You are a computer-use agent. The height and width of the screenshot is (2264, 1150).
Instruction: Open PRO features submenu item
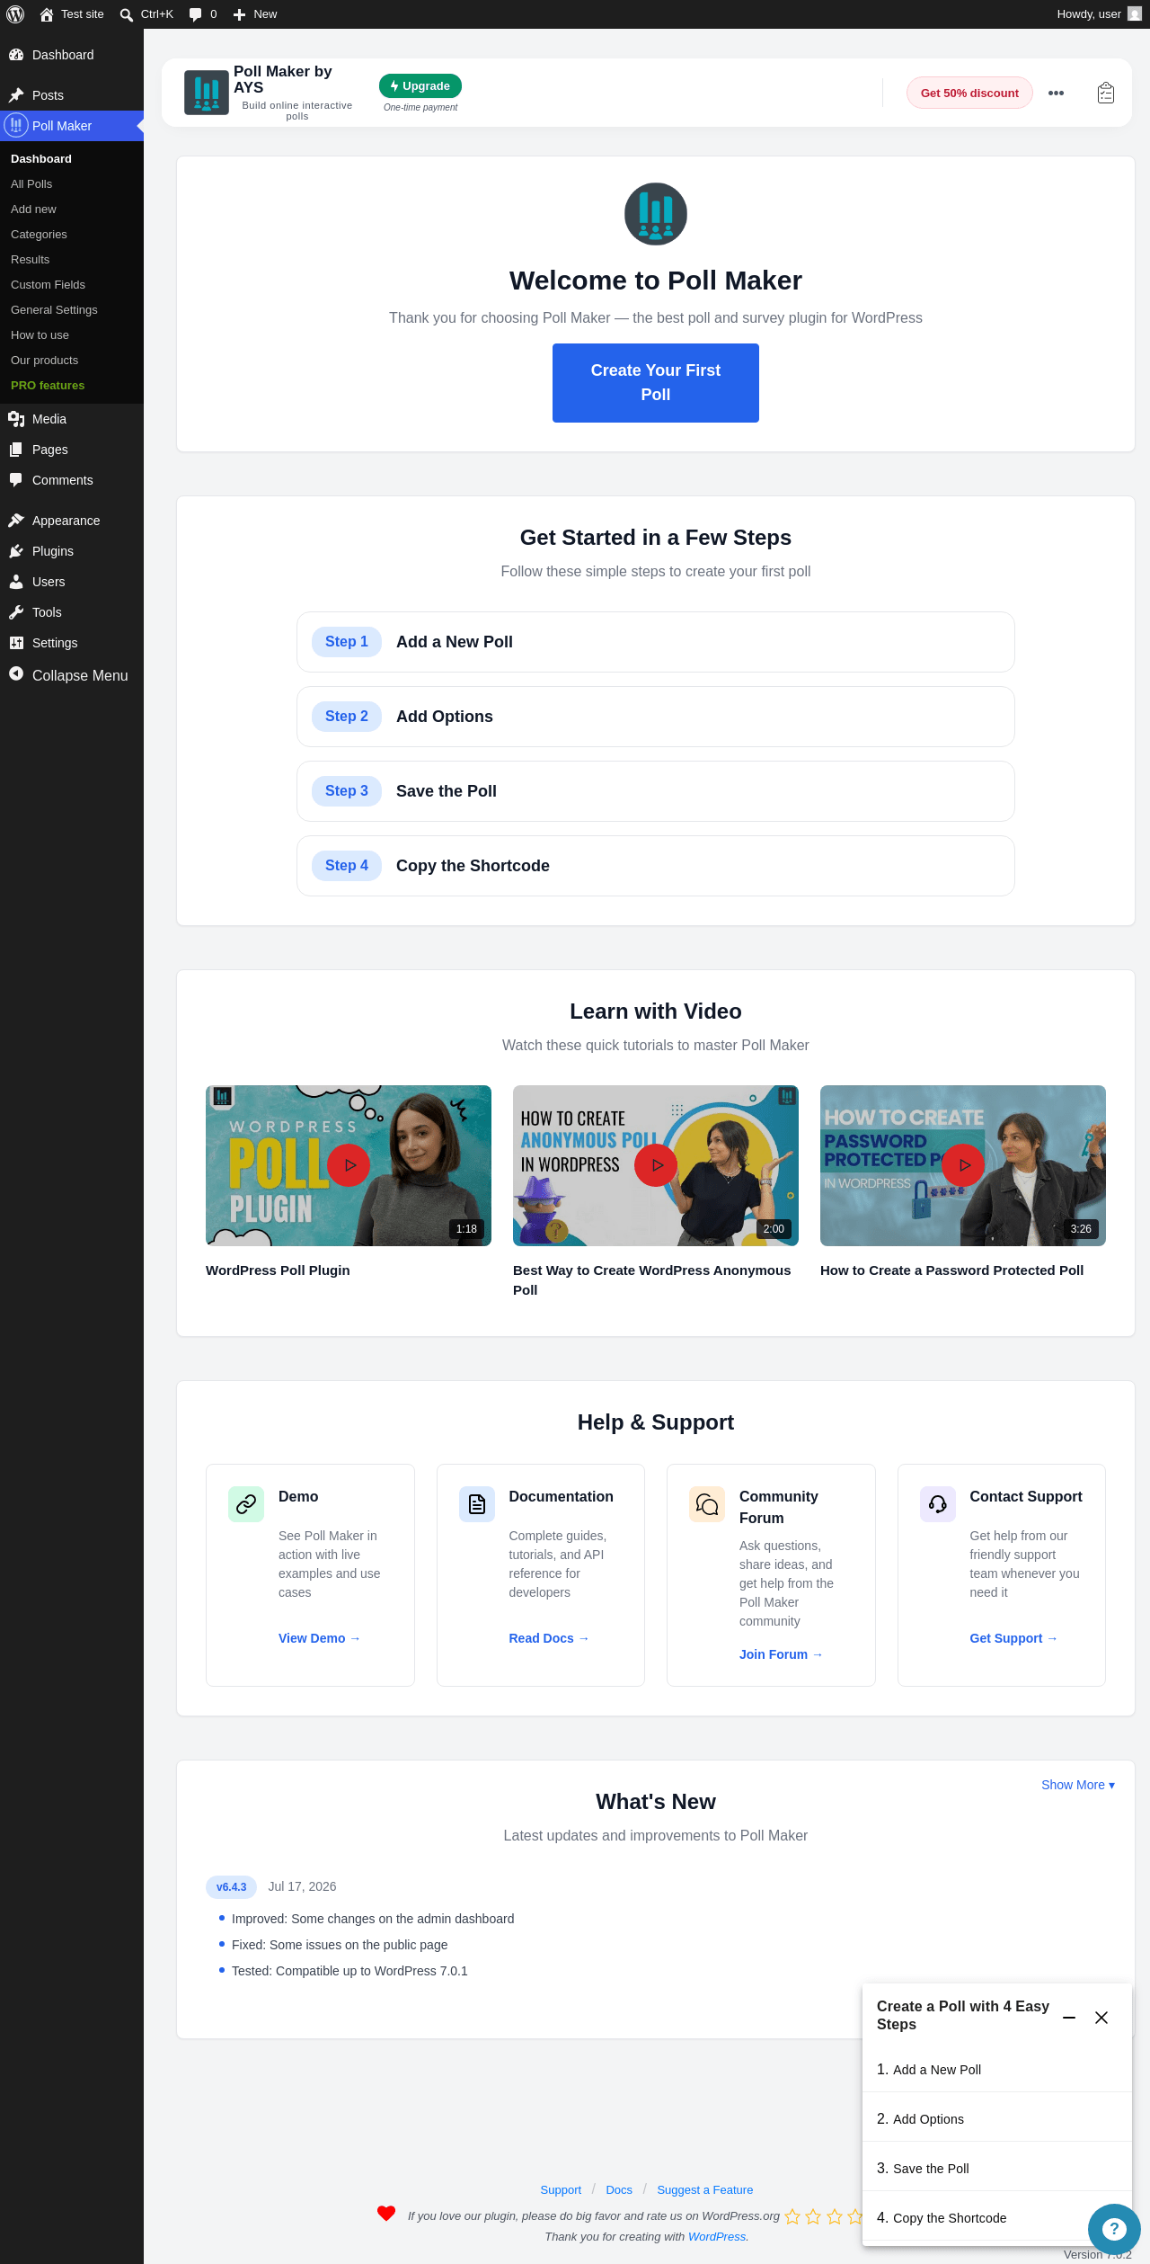tap(72, 386)
